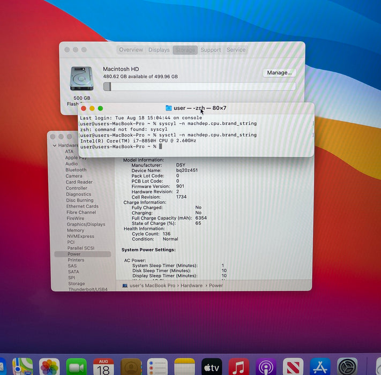This screenshot has height=375, width=381.
Task: Launch Contacts from the Dock
Action: (x=131, y=366)
